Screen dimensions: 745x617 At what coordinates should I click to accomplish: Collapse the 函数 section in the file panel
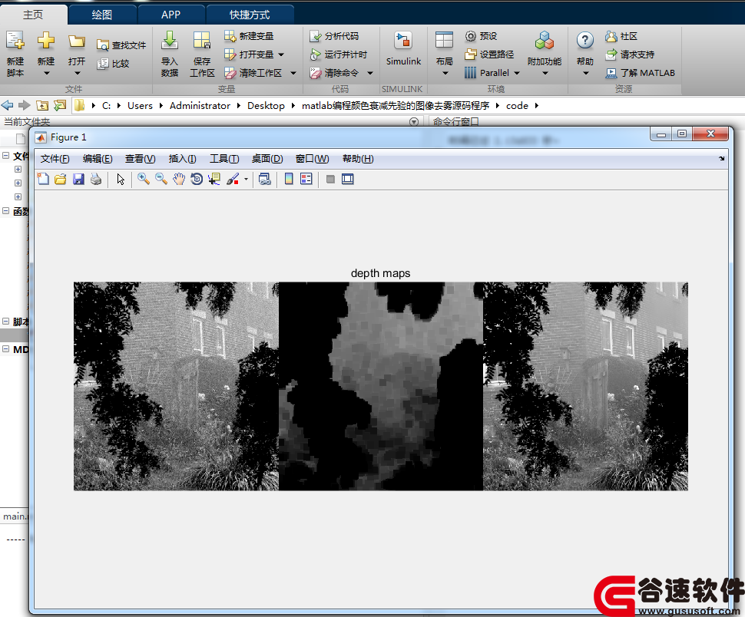5,211
